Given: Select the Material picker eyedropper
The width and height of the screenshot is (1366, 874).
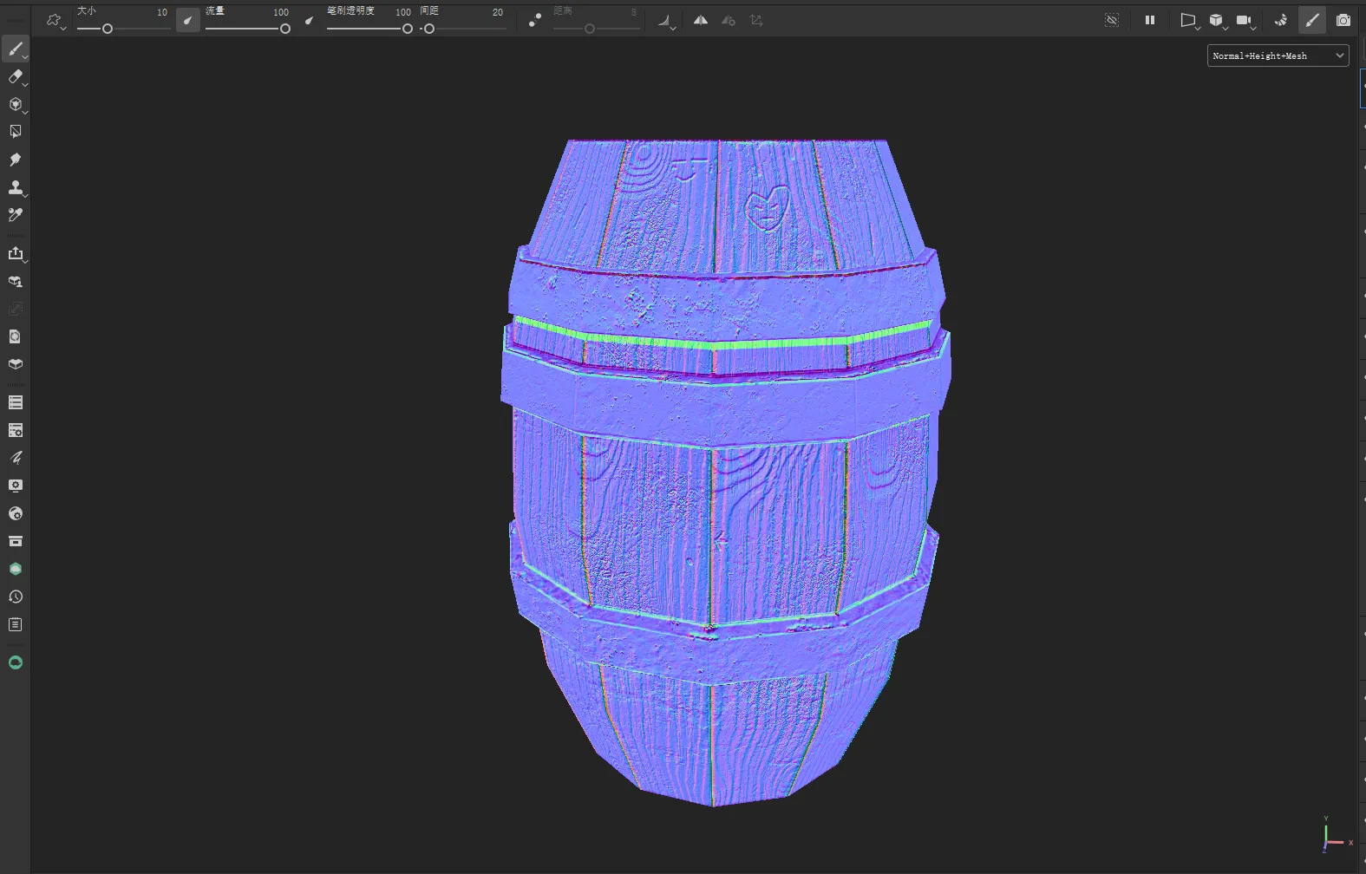Looking at the screenshot, I should point(15,215).
